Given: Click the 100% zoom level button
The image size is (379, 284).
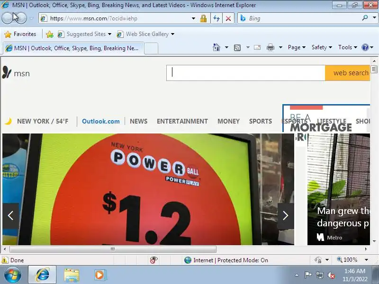Looking at the screenshot, I should click(x=347, y=260).
